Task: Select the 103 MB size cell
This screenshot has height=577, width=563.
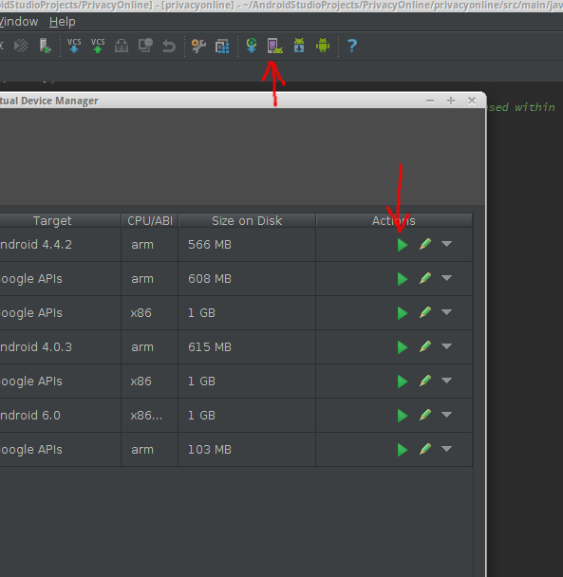Action: (x=247, y=450)
